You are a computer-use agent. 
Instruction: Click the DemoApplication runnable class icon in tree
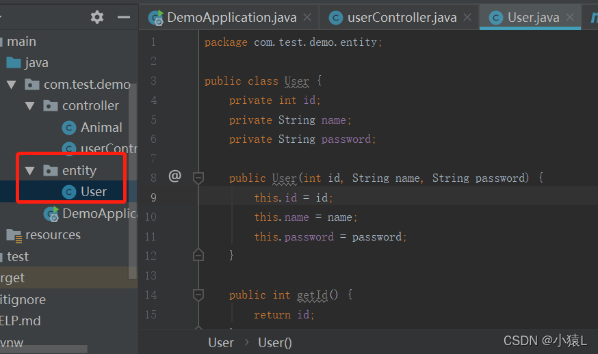[x=51, y=214]
